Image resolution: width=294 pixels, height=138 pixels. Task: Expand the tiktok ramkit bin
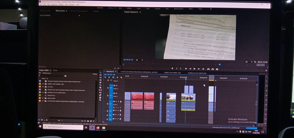click(43, 98)
